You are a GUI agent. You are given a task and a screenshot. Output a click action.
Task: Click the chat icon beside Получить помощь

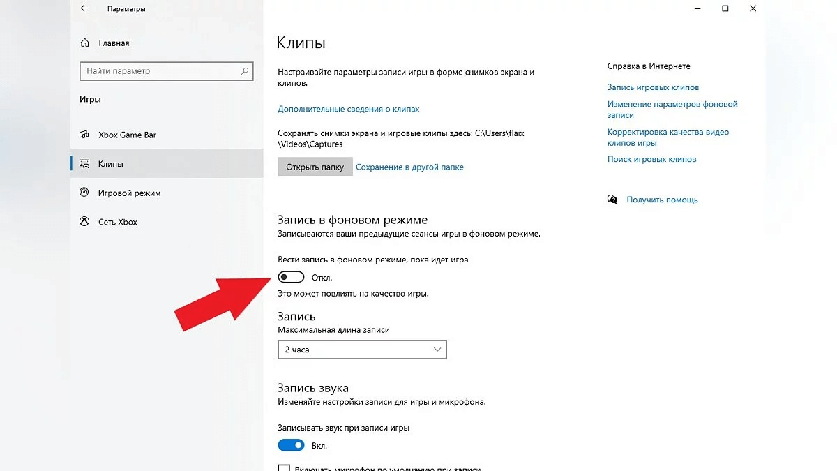click(612, 200)
